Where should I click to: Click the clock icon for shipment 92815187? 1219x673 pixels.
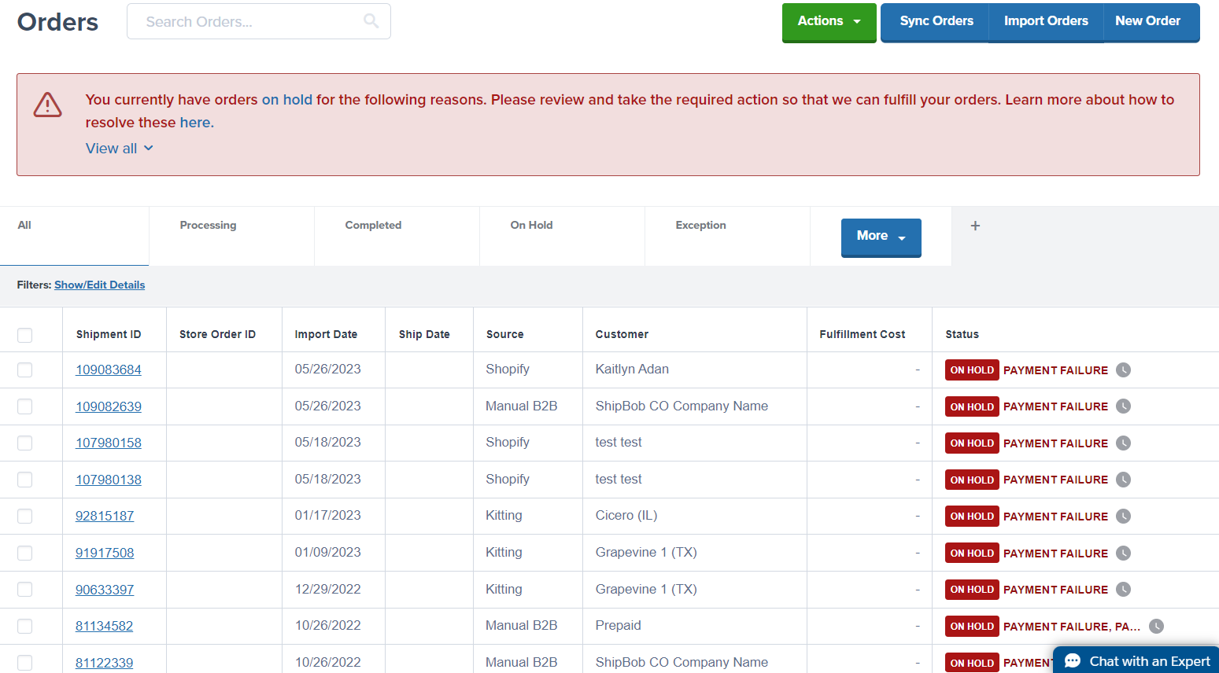click(1123, 517)
